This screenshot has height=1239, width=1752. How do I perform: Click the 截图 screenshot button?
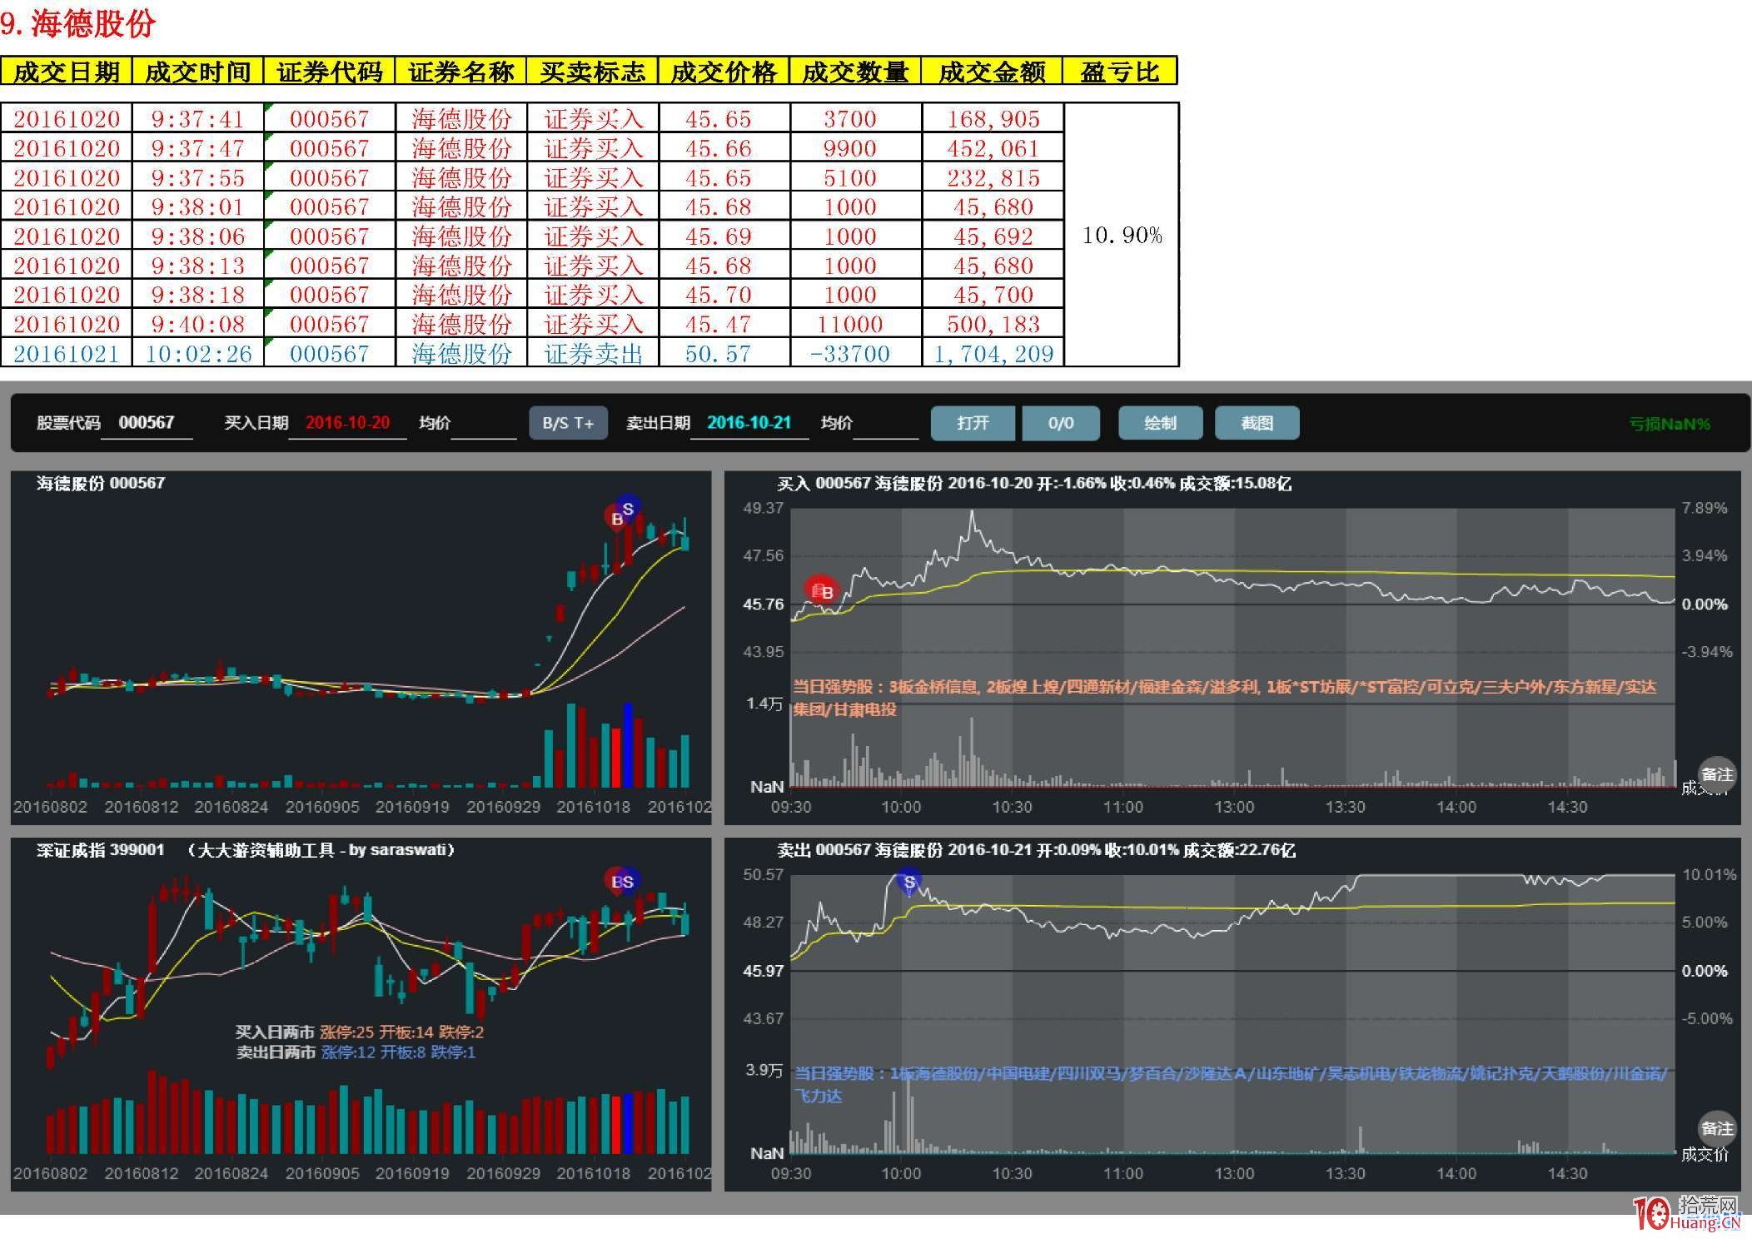(1257, 423)
